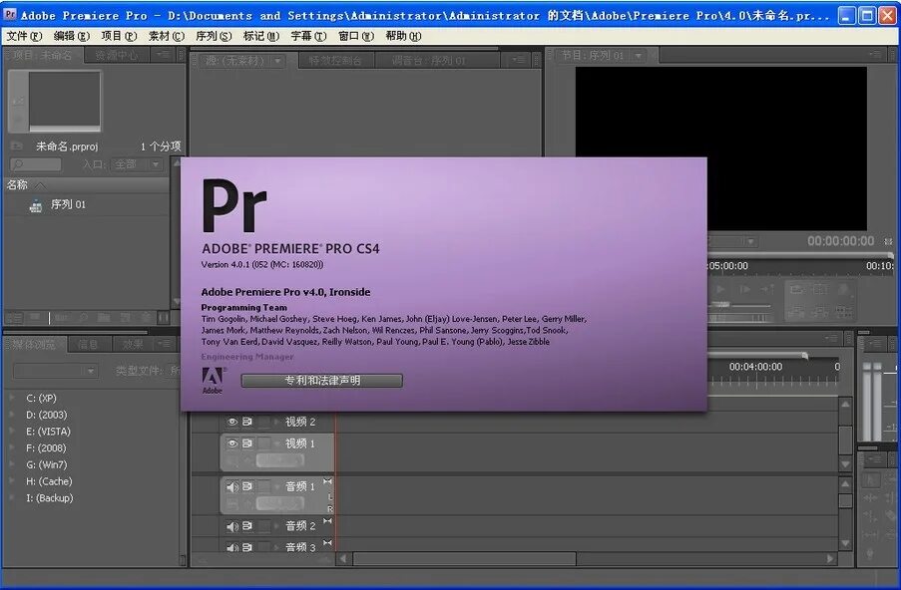This screenshot has height=590, width=901.
Task: Click track lock box on 视频 2
Action: pyautogui.click(x=263, y=422)
